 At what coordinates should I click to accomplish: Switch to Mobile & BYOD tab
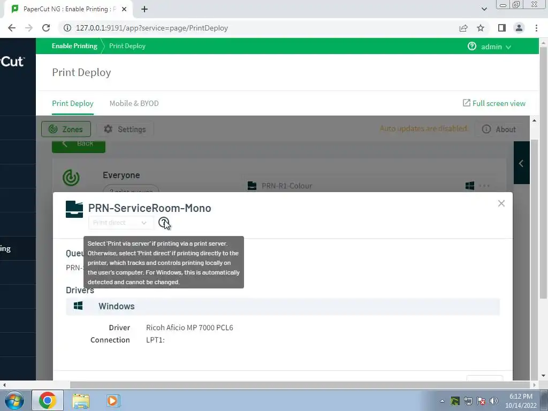click(134, 103)
